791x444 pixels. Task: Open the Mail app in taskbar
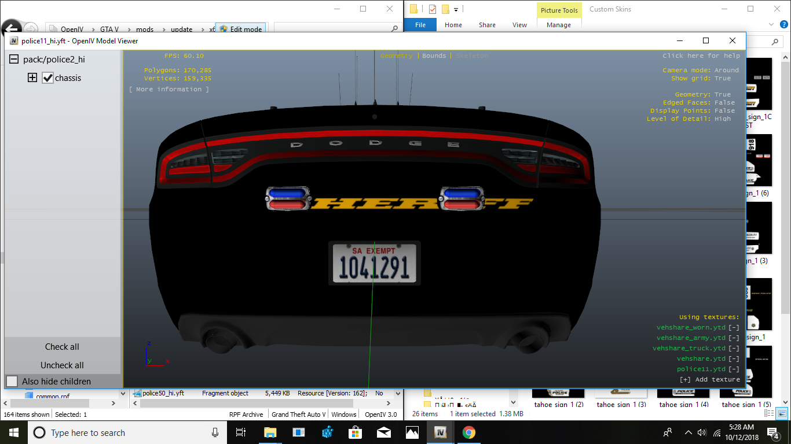pos(383,432)
